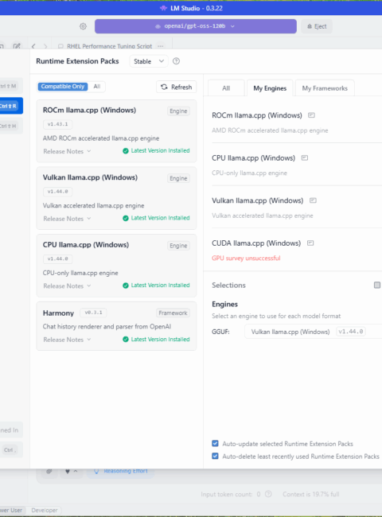Open the Stable channel dropdown
The width and height of the screenshot is (382, 517).
(149, 61)
